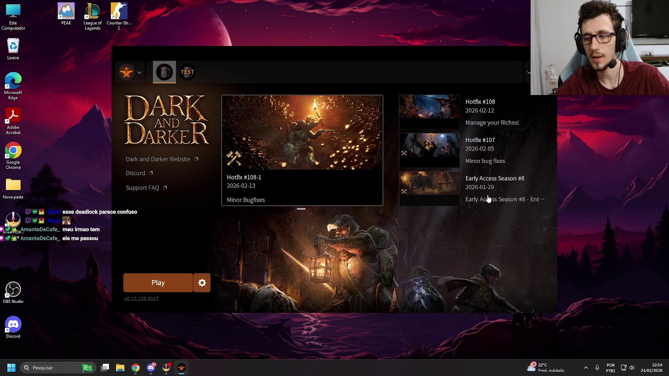The image size is (669, 376).
Task: Focus the Pesquisar taskbar search box
Action: tap(58, 368)
